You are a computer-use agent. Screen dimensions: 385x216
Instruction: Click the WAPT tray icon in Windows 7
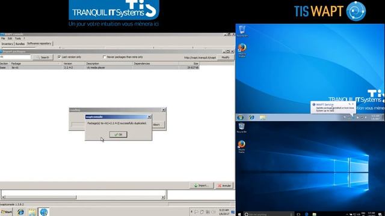[353, 118]
